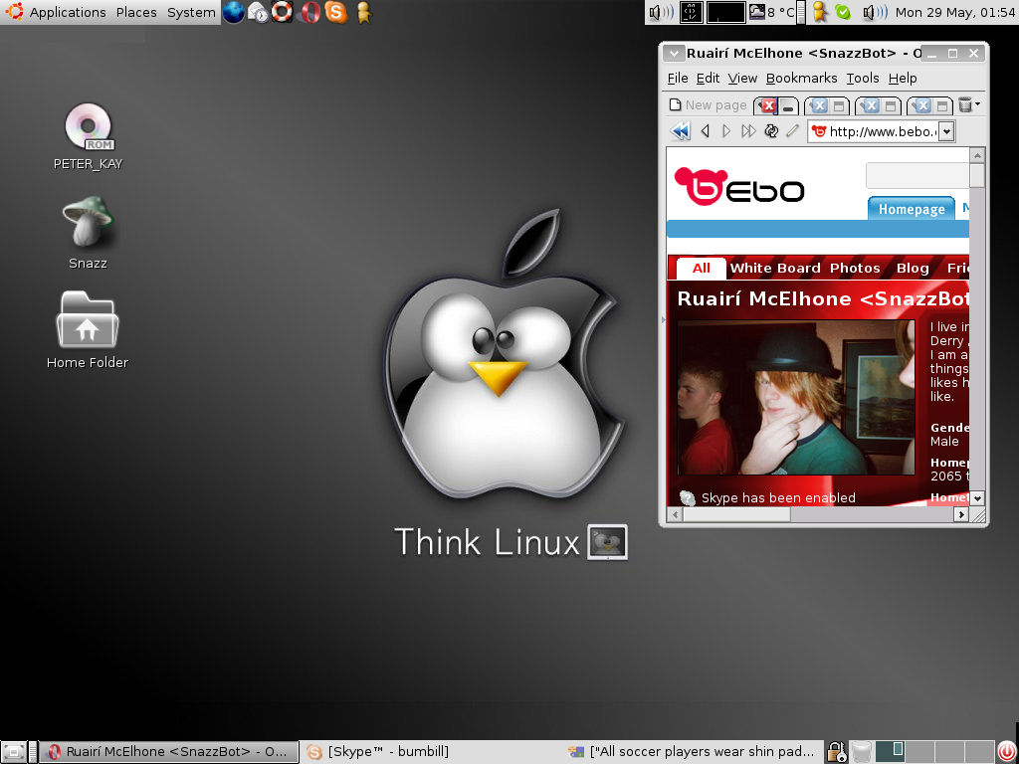Click the Fast Forward arrow in Opera
This screenshot has height=764, width=1019.
click(x=748, y=130)
